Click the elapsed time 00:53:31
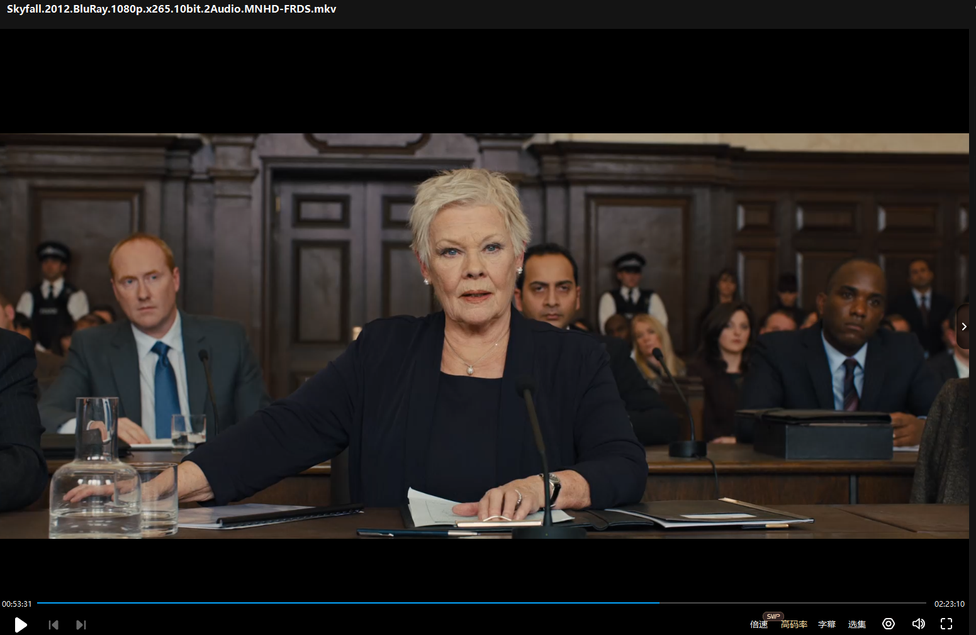This screenshot has height=635, width=976. pyautogui.click(x=17, y=604)
